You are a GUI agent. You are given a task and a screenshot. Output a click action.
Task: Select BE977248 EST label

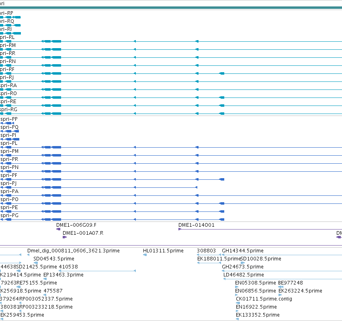[291, 283]
